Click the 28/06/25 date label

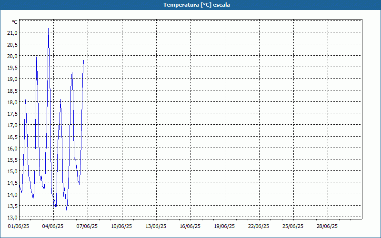(327, 226)
